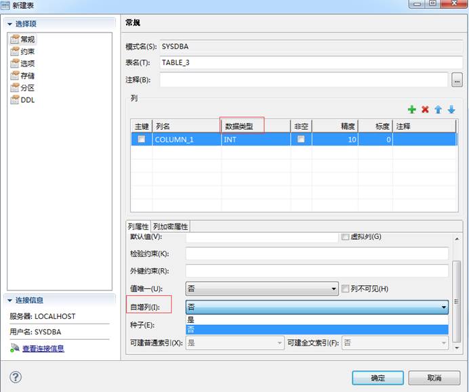Open the 值唯一(U) dropdown

pyautogui.click(x=262, y=288)
